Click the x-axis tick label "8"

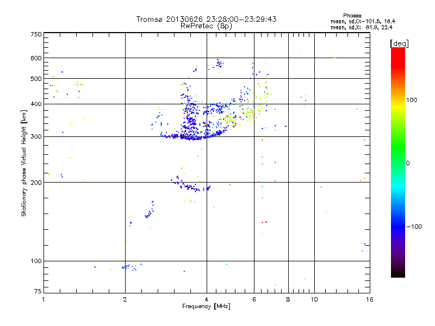tap(288, 299)
